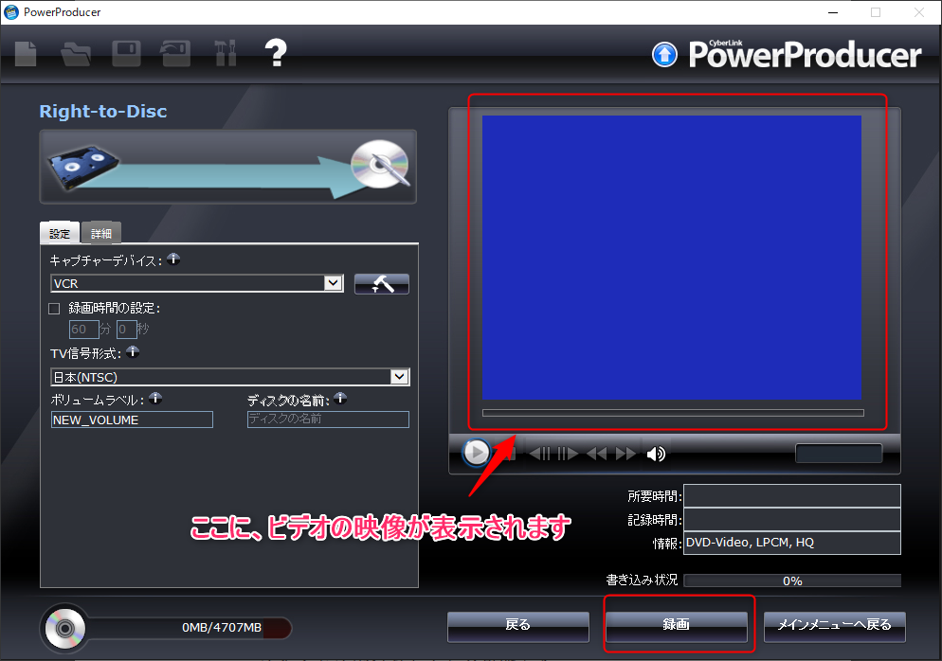Switch to the 詳細 tab
Viewport: 942px width, 661px height.
tap(100, 234)
